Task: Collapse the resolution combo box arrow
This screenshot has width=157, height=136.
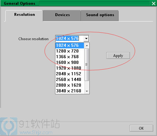Action: (x=86, y=38)
